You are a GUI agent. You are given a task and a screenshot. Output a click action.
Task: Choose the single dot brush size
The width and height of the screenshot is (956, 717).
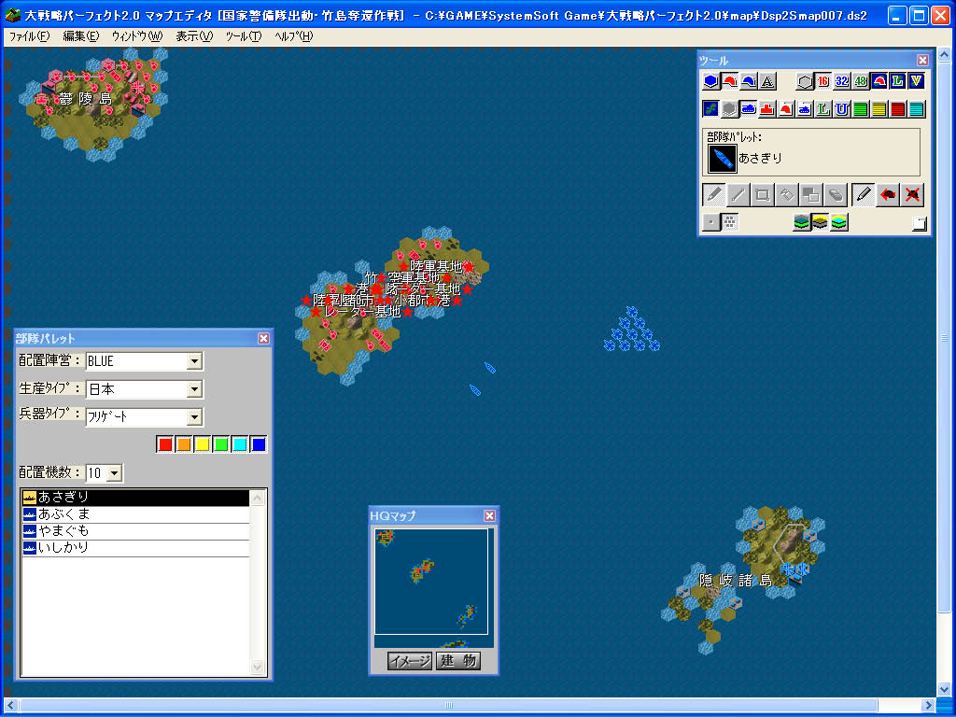[710, 222]
